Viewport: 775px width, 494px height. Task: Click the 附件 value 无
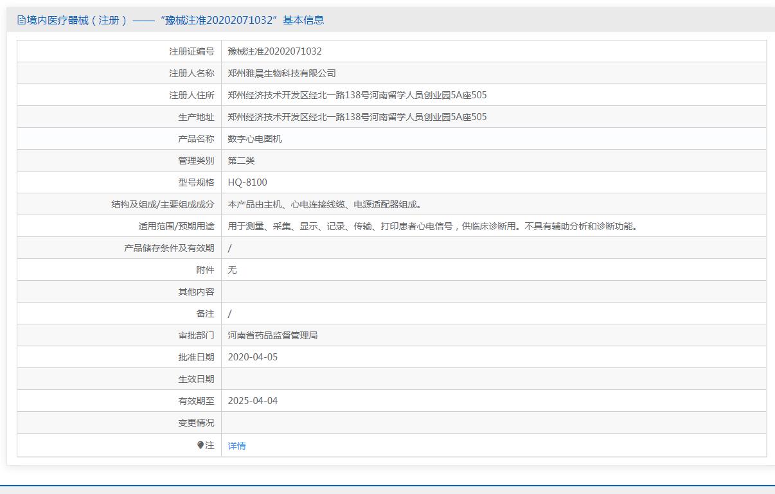232,270
